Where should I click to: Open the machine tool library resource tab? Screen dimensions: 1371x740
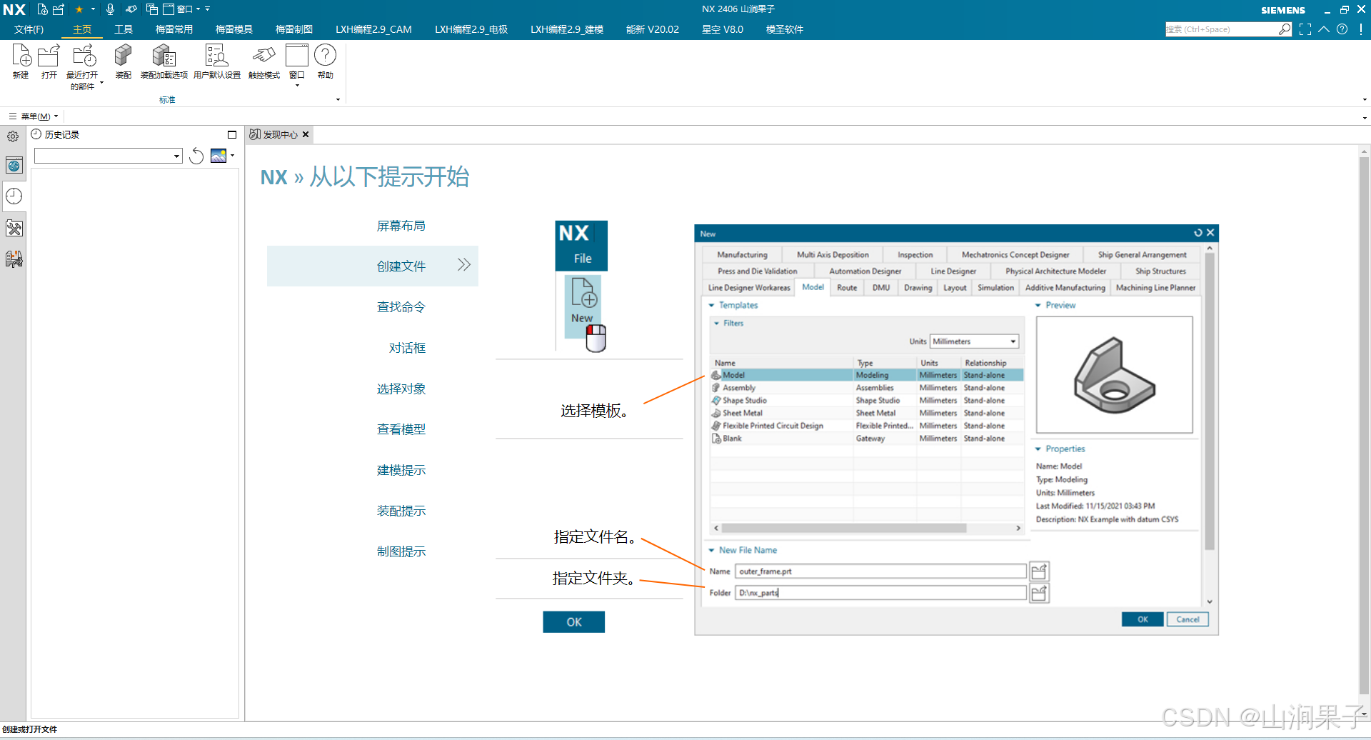point(14,259)
